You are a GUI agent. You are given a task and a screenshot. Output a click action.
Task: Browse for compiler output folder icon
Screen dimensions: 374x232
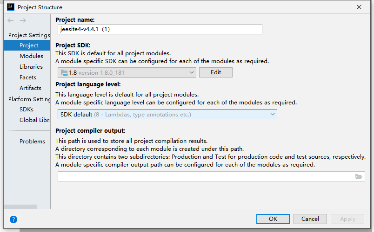point(359,176)
